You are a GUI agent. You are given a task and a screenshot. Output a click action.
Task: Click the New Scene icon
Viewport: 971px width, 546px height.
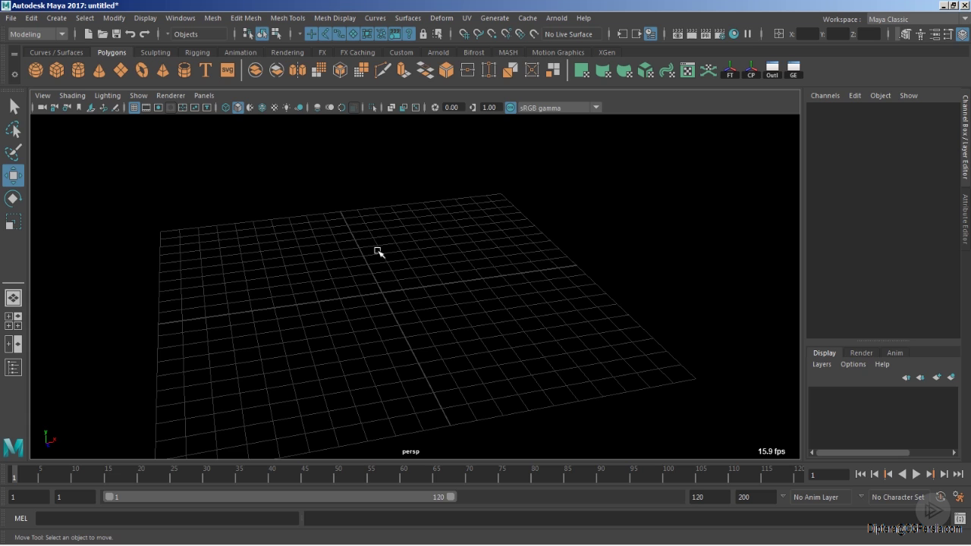(x=88, y=34)
